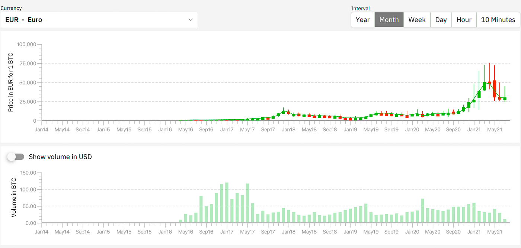This screenshot has height=248, width=521.
Task: Switch to the Week interval
Action: [x=417, y=20]
